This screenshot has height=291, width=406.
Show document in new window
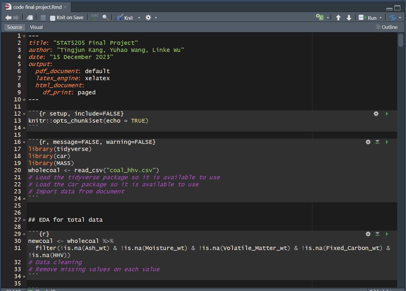click(29, 18)
